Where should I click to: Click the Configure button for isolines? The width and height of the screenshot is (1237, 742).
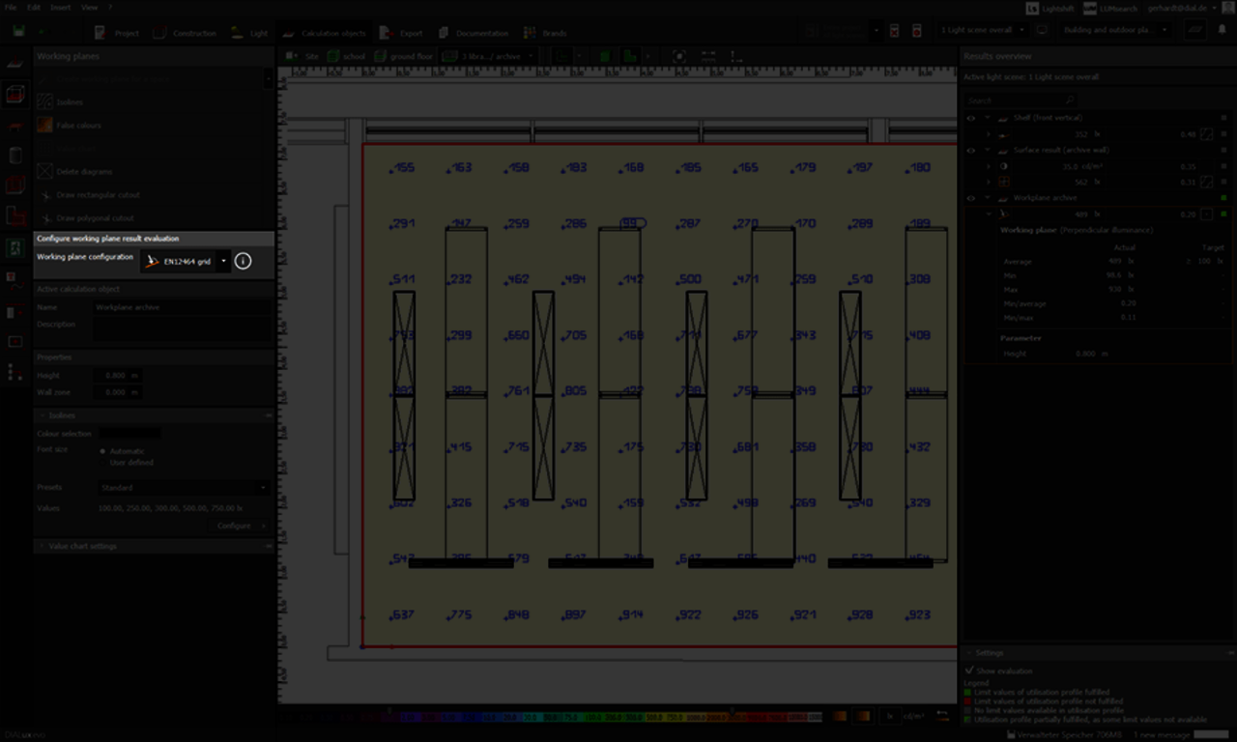(x=235, y=526)
